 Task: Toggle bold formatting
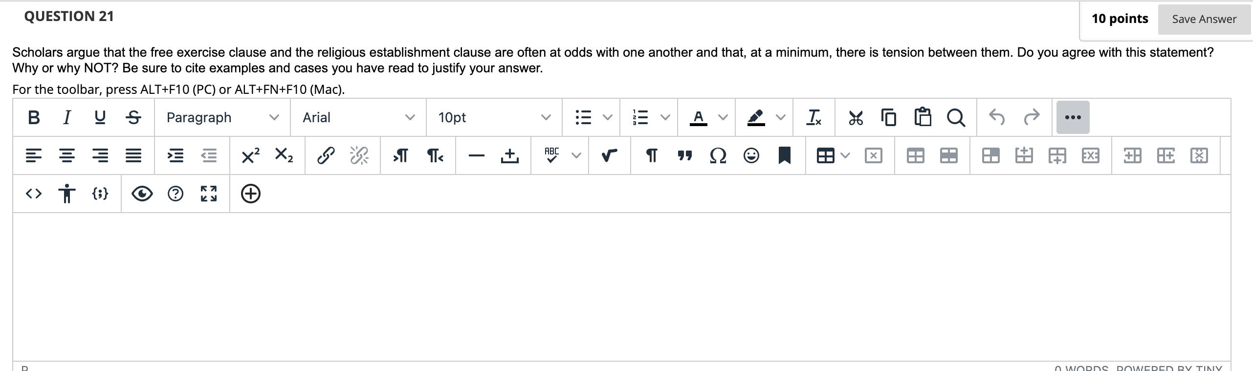[34, 117]
